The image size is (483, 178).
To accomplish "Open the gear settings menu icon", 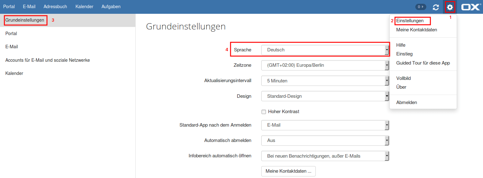I will pos(450,7).
